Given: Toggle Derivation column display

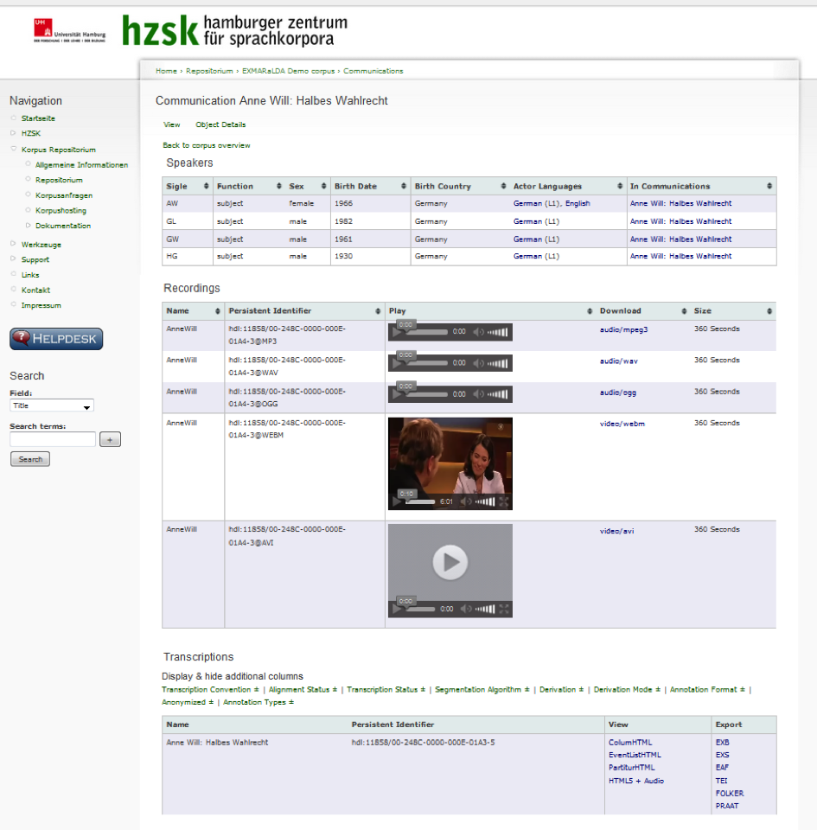Looking at the screenshot, I should 561,690.
